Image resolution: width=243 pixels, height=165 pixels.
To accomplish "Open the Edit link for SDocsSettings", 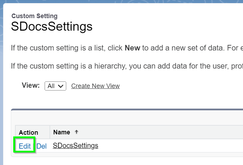I will coord(25,146).
